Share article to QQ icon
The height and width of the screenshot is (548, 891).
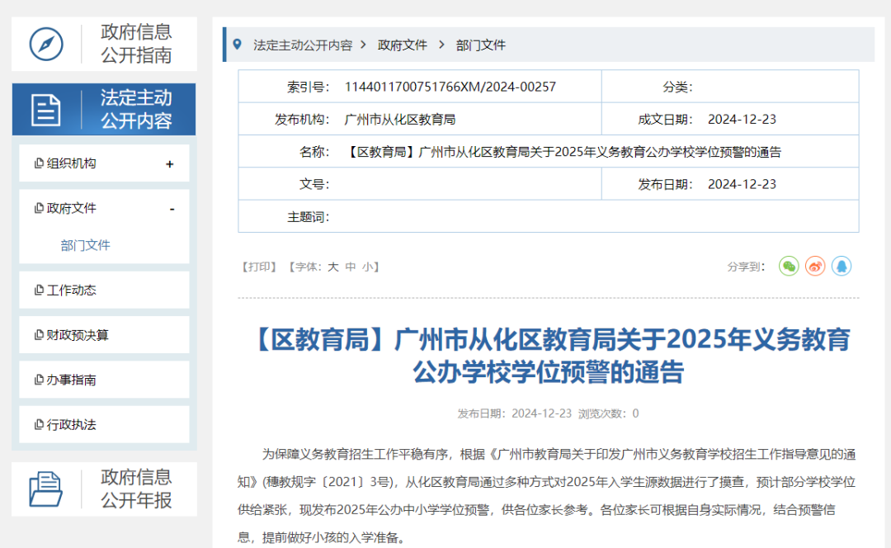pyautogui.click(x=841, y=266)
